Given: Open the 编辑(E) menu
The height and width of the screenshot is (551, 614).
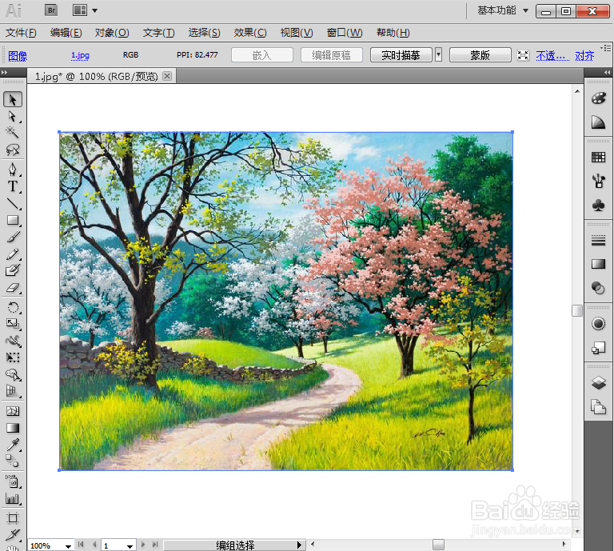Looking at the screenshot, I should point(66,33).
